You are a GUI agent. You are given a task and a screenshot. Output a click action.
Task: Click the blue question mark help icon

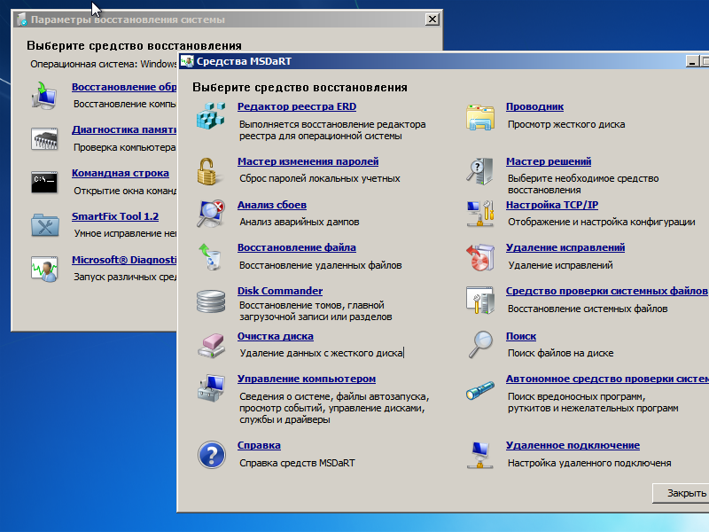tap(211, 455)
